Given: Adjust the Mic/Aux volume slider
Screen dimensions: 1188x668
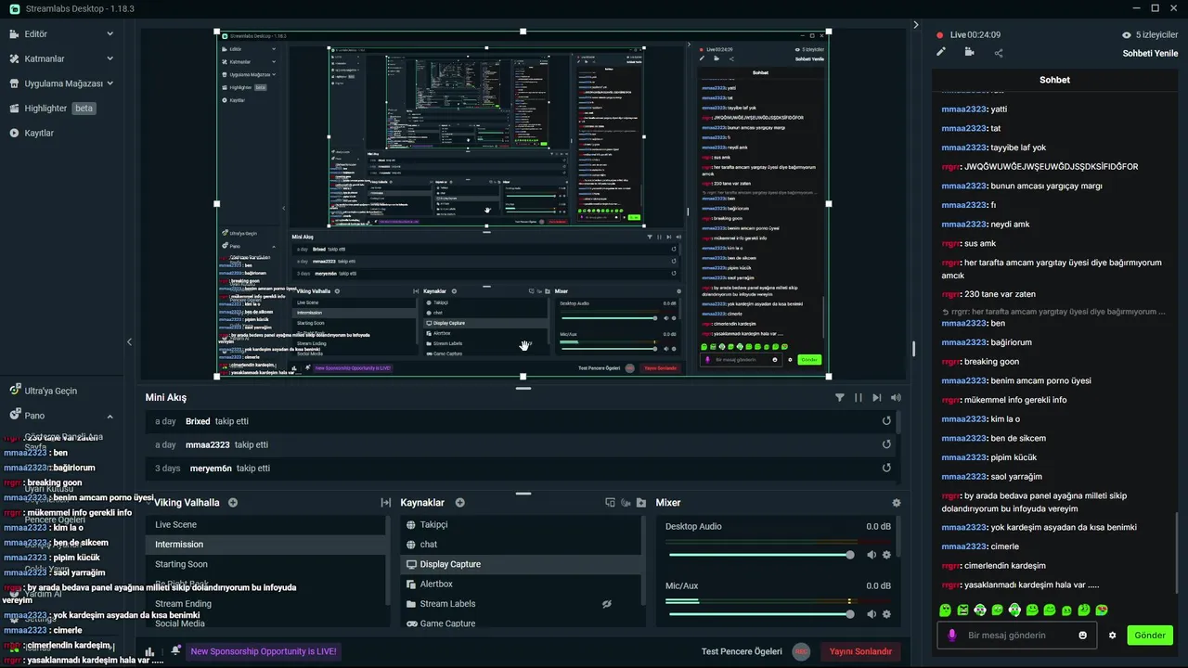Looking at the screenshot, I should pos(760,614).
